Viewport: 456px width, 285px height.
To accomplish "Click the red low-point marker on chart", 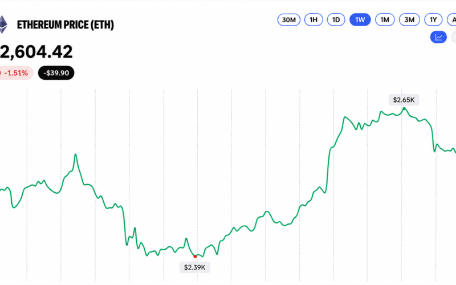I will point(195,256).
